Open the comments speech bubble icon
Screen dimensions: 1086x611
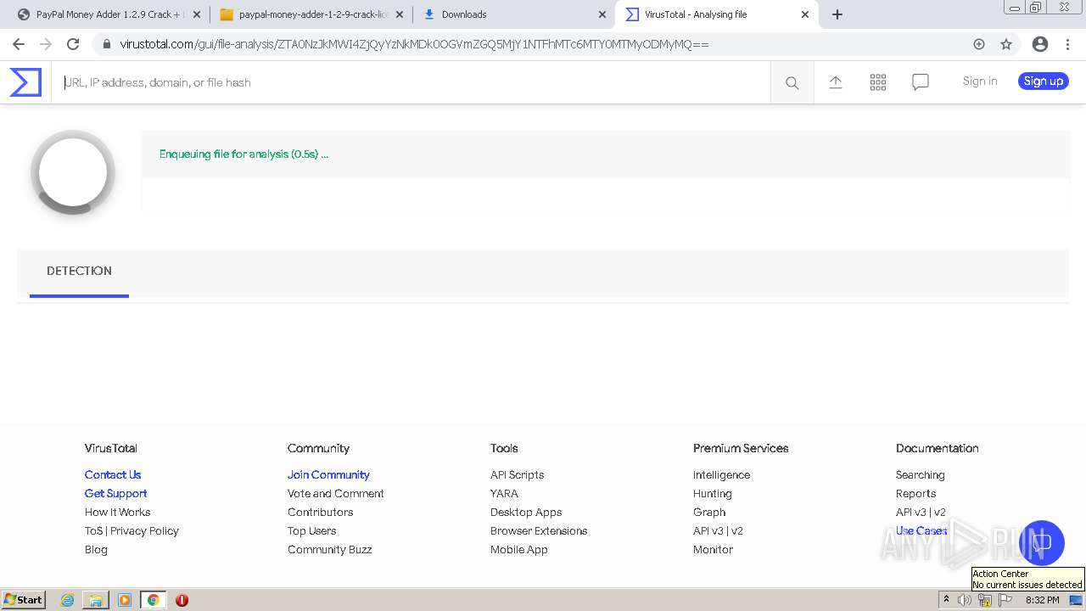coord(921,81)
